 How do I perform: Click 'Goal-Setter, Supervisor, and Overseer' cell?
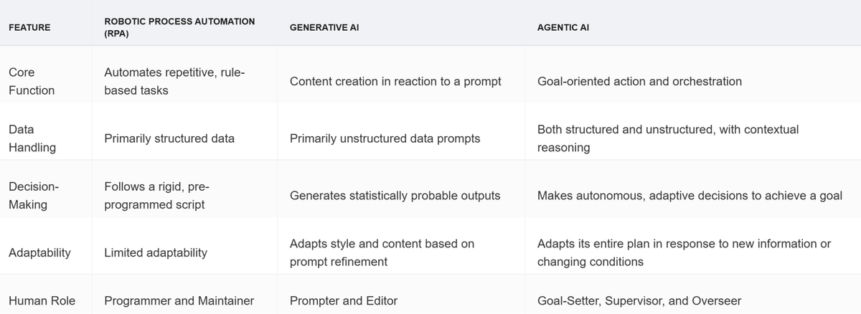tap(639, 301)
